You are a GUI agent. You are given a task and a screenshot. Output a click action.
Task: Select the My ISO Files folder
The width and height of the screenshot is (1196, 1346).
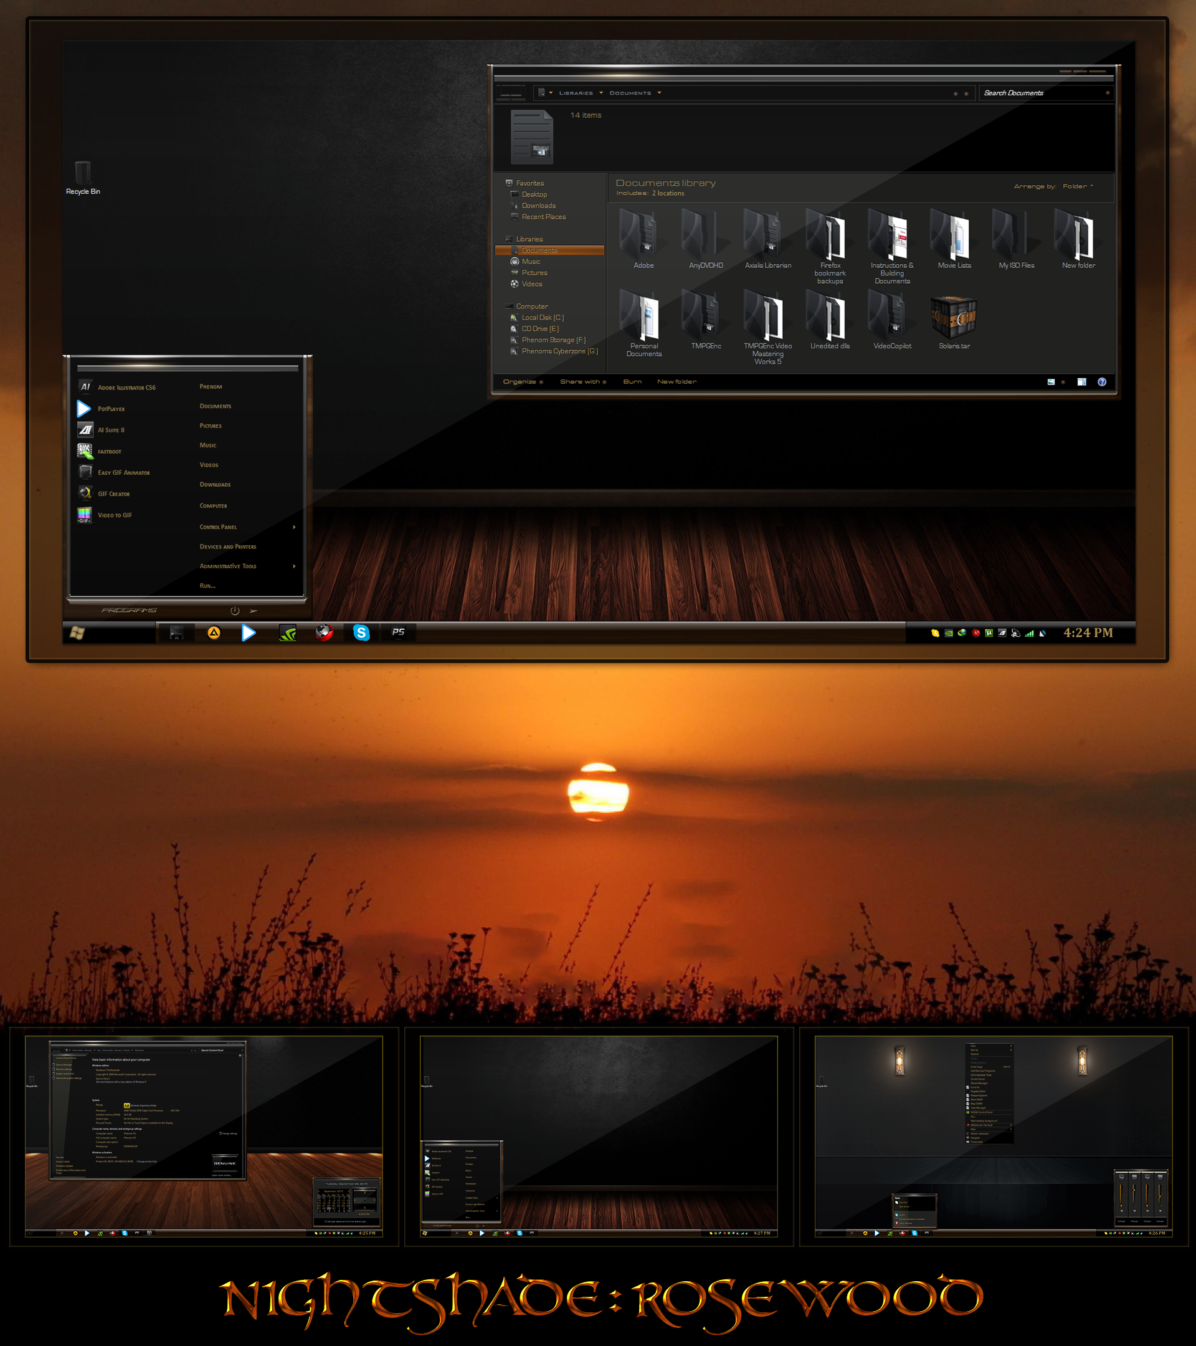pos(1017,239)
